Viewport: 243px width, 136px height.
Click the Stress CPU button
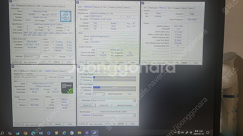(104, 105)
